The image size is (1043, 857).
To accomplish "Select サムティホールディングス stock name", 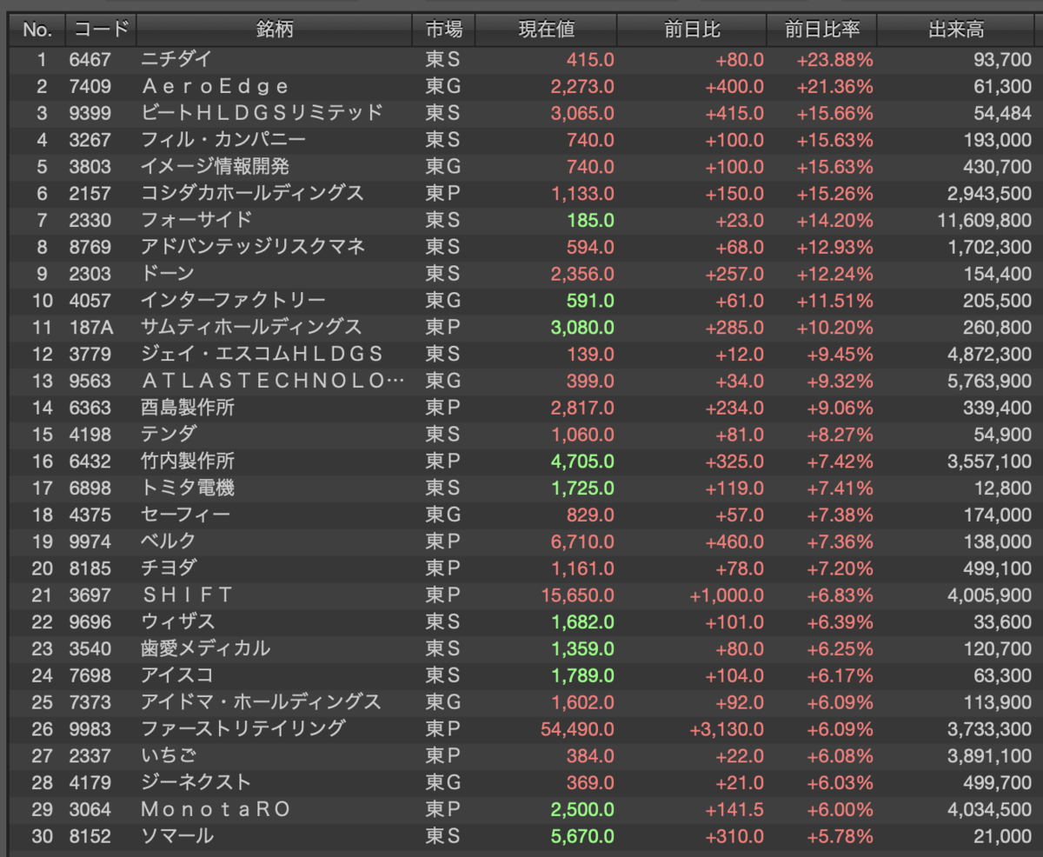I will 251,328.
